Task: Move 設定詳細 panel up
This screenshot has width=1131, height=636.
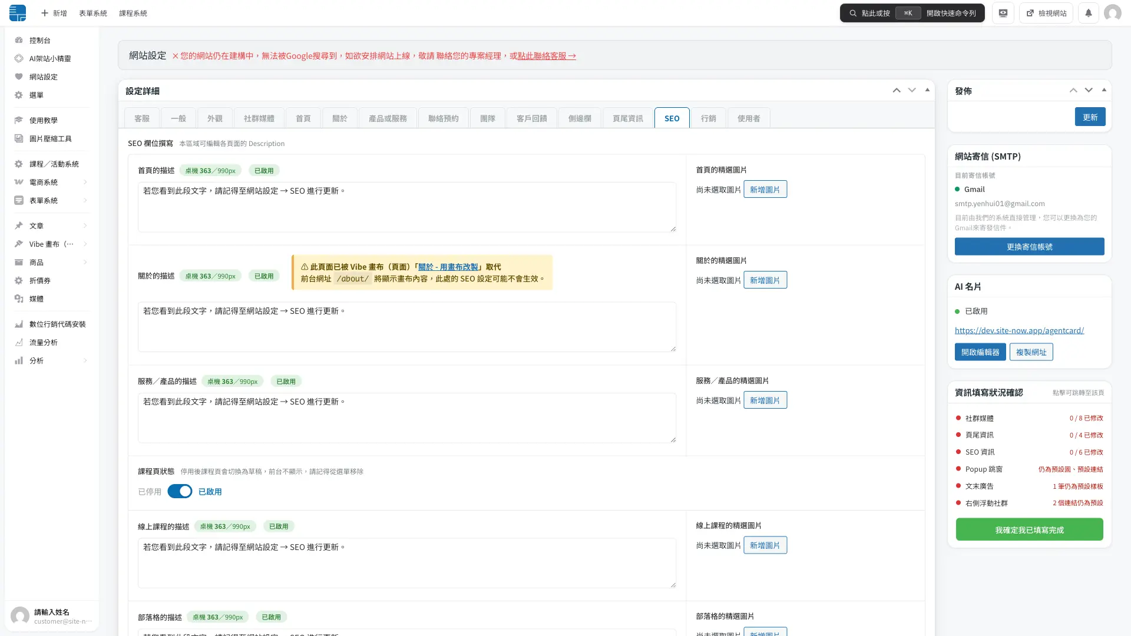Action: 897,90
